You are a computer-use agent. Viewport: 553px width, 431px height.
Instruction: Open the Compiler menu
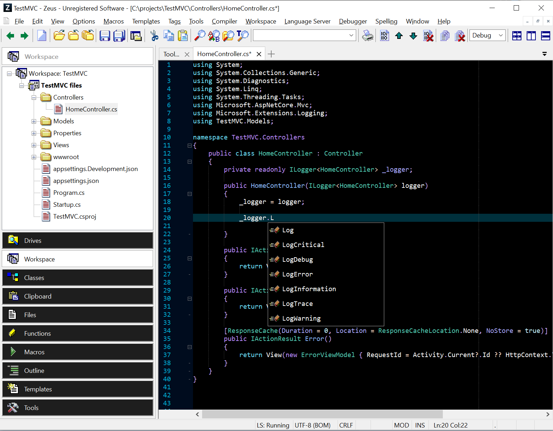[x=225, y=21]
